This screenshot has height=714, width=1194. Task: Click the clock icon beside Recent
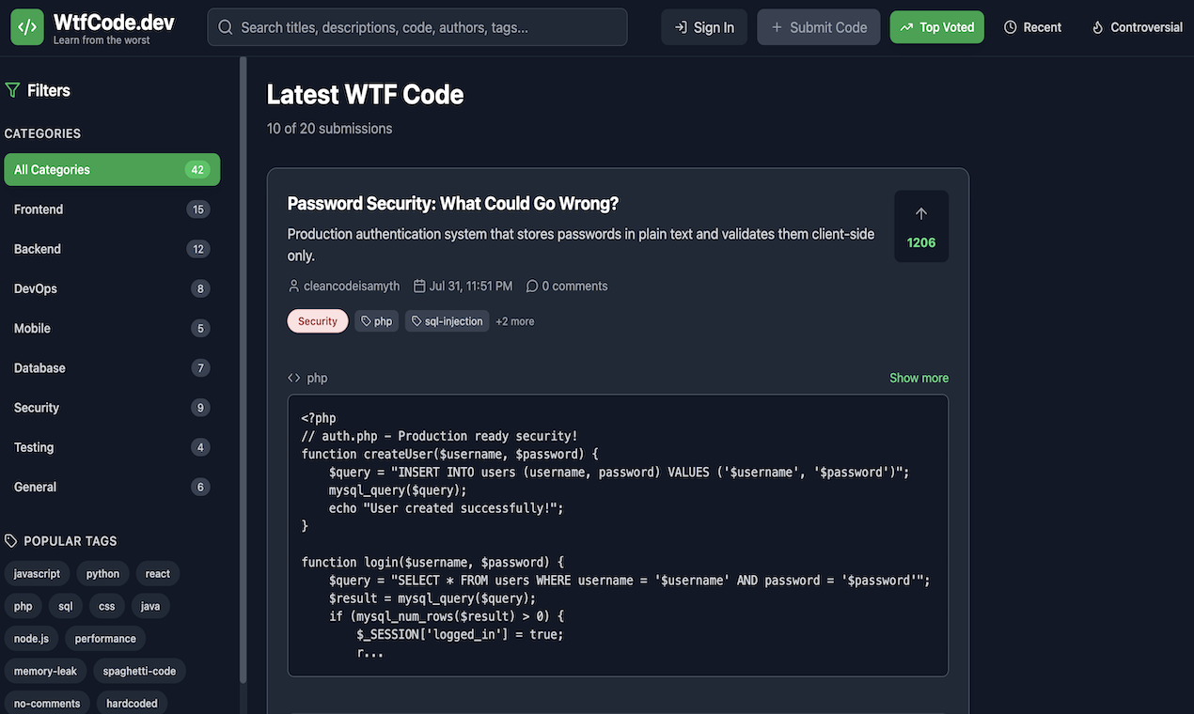pyautogui.click(x=1013, y=27)
